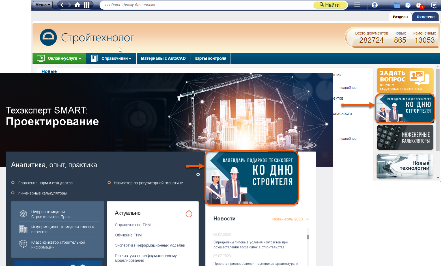This screenshot has height=266, width=441.
Task: Click the lower подробнее link
Action: (x=348, y=139)
